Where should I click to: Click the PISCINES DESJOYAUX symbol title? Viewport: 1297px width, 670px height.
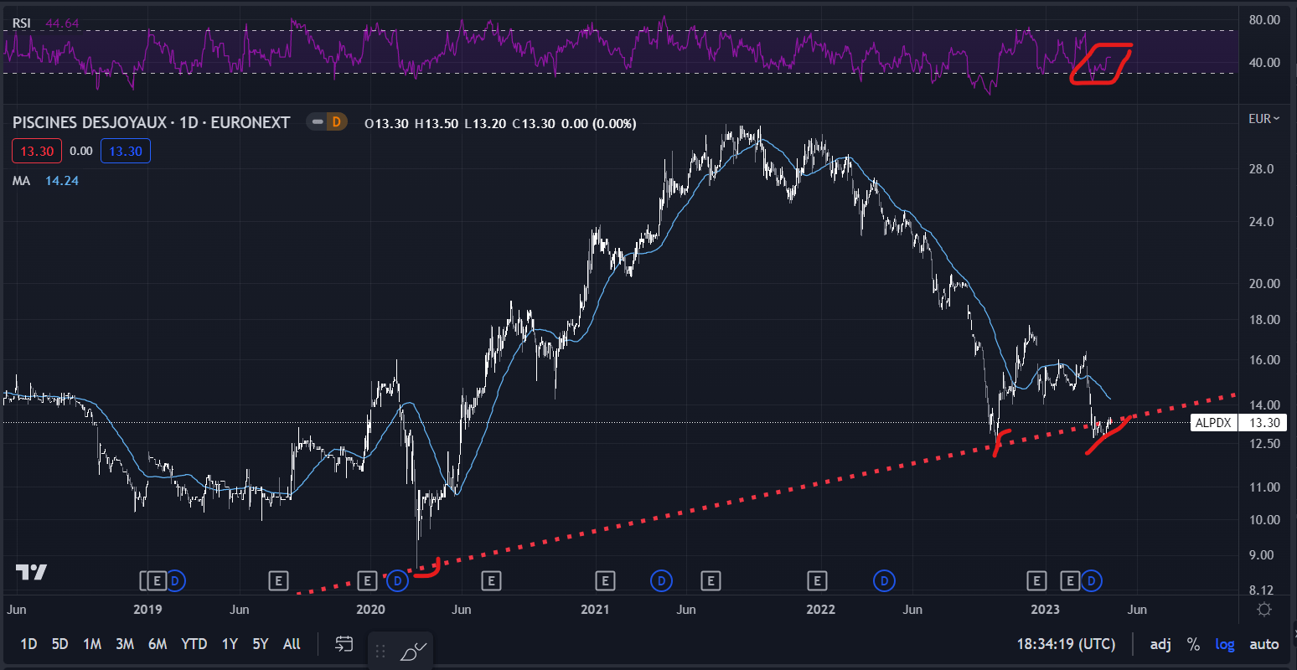[151, 122]
